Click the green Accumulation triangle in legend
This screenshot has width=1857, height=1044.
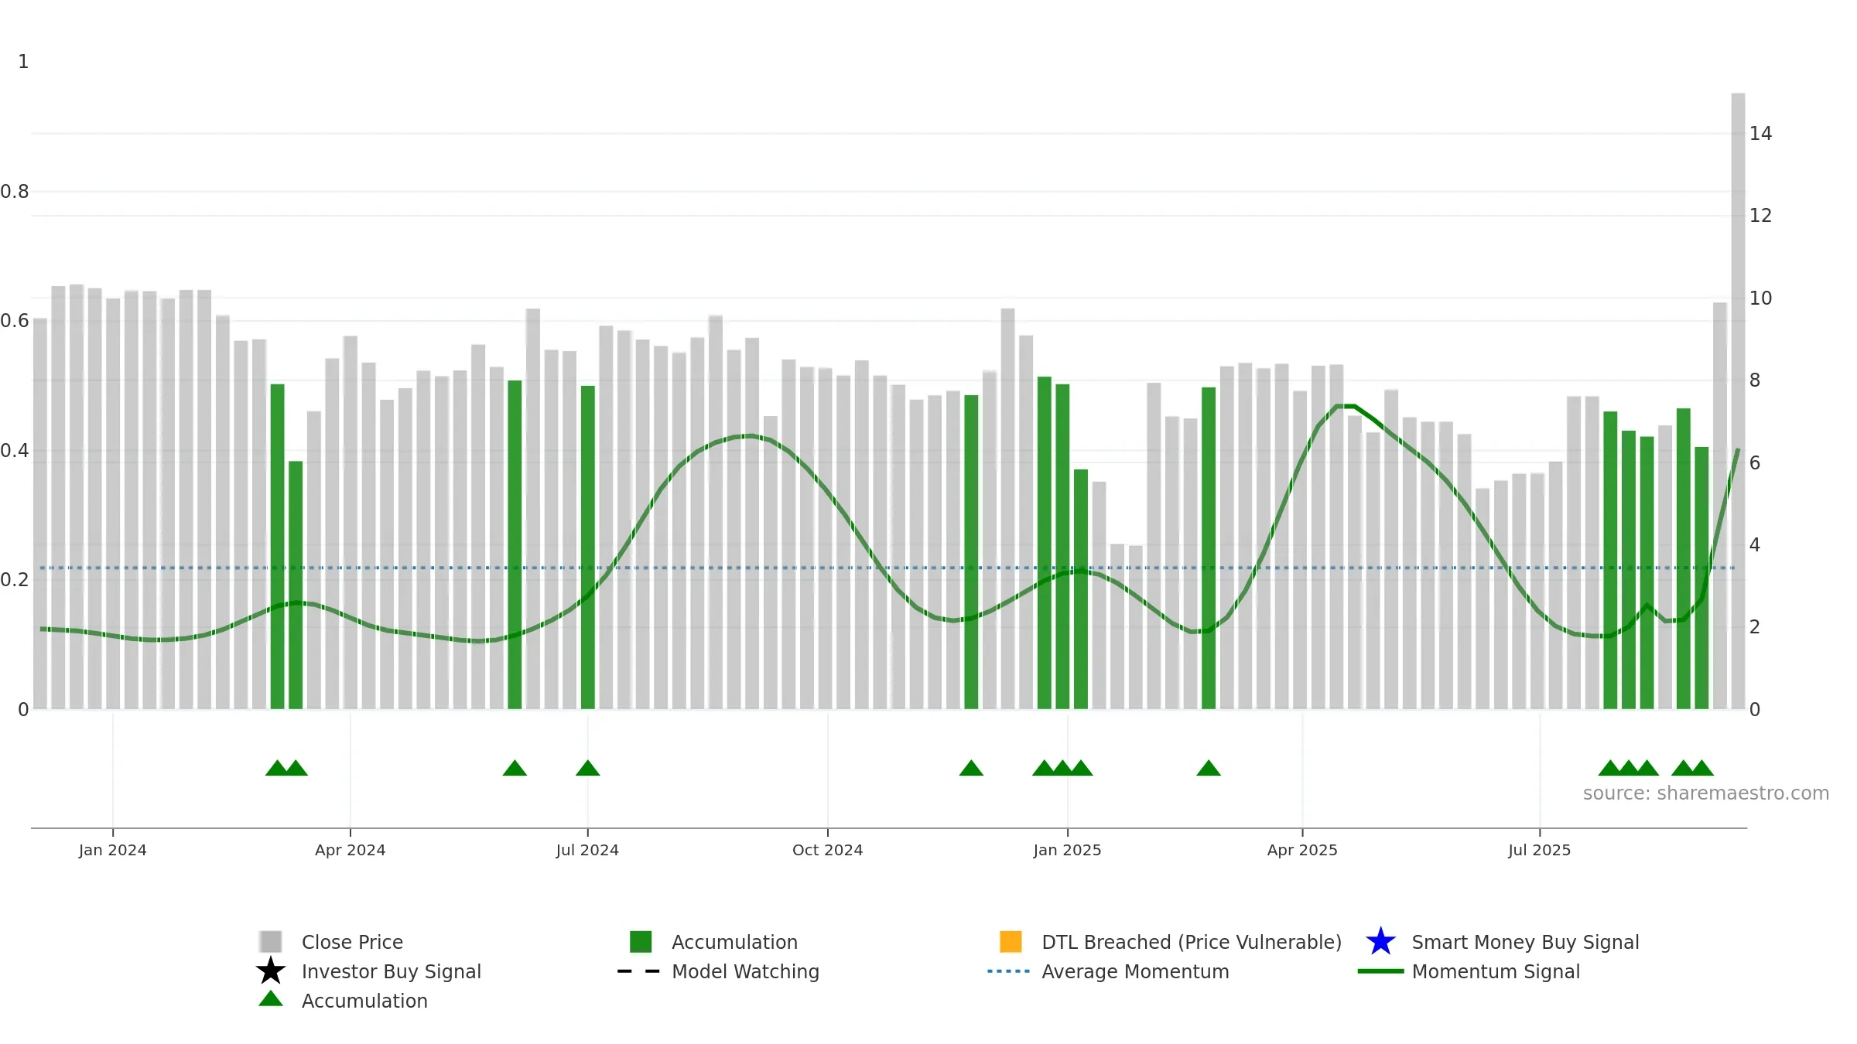click(x=271, y=998)
